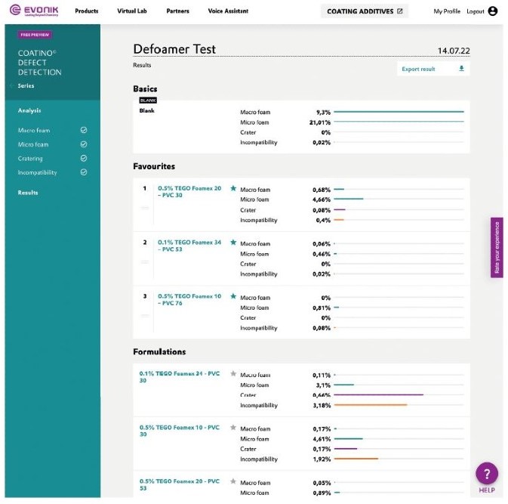This screenshot has height=504, width=508.
Task: Unfavourite 0.5% TEGO Foamex 10 – PVC 76 star
Action: coord(233,296)
